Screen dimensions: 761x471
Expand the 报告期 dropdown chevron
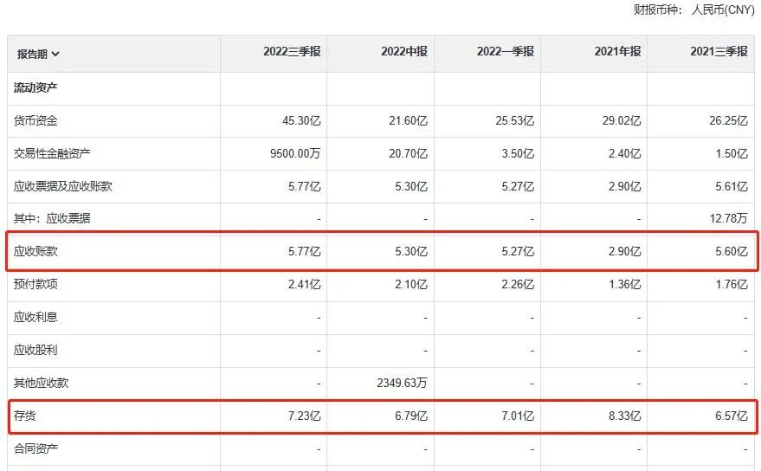point(56,54)
